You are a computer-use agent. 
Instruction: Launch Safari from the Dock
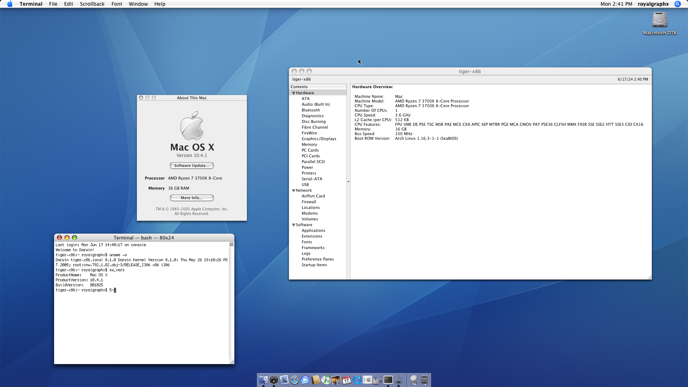point(295,380)
